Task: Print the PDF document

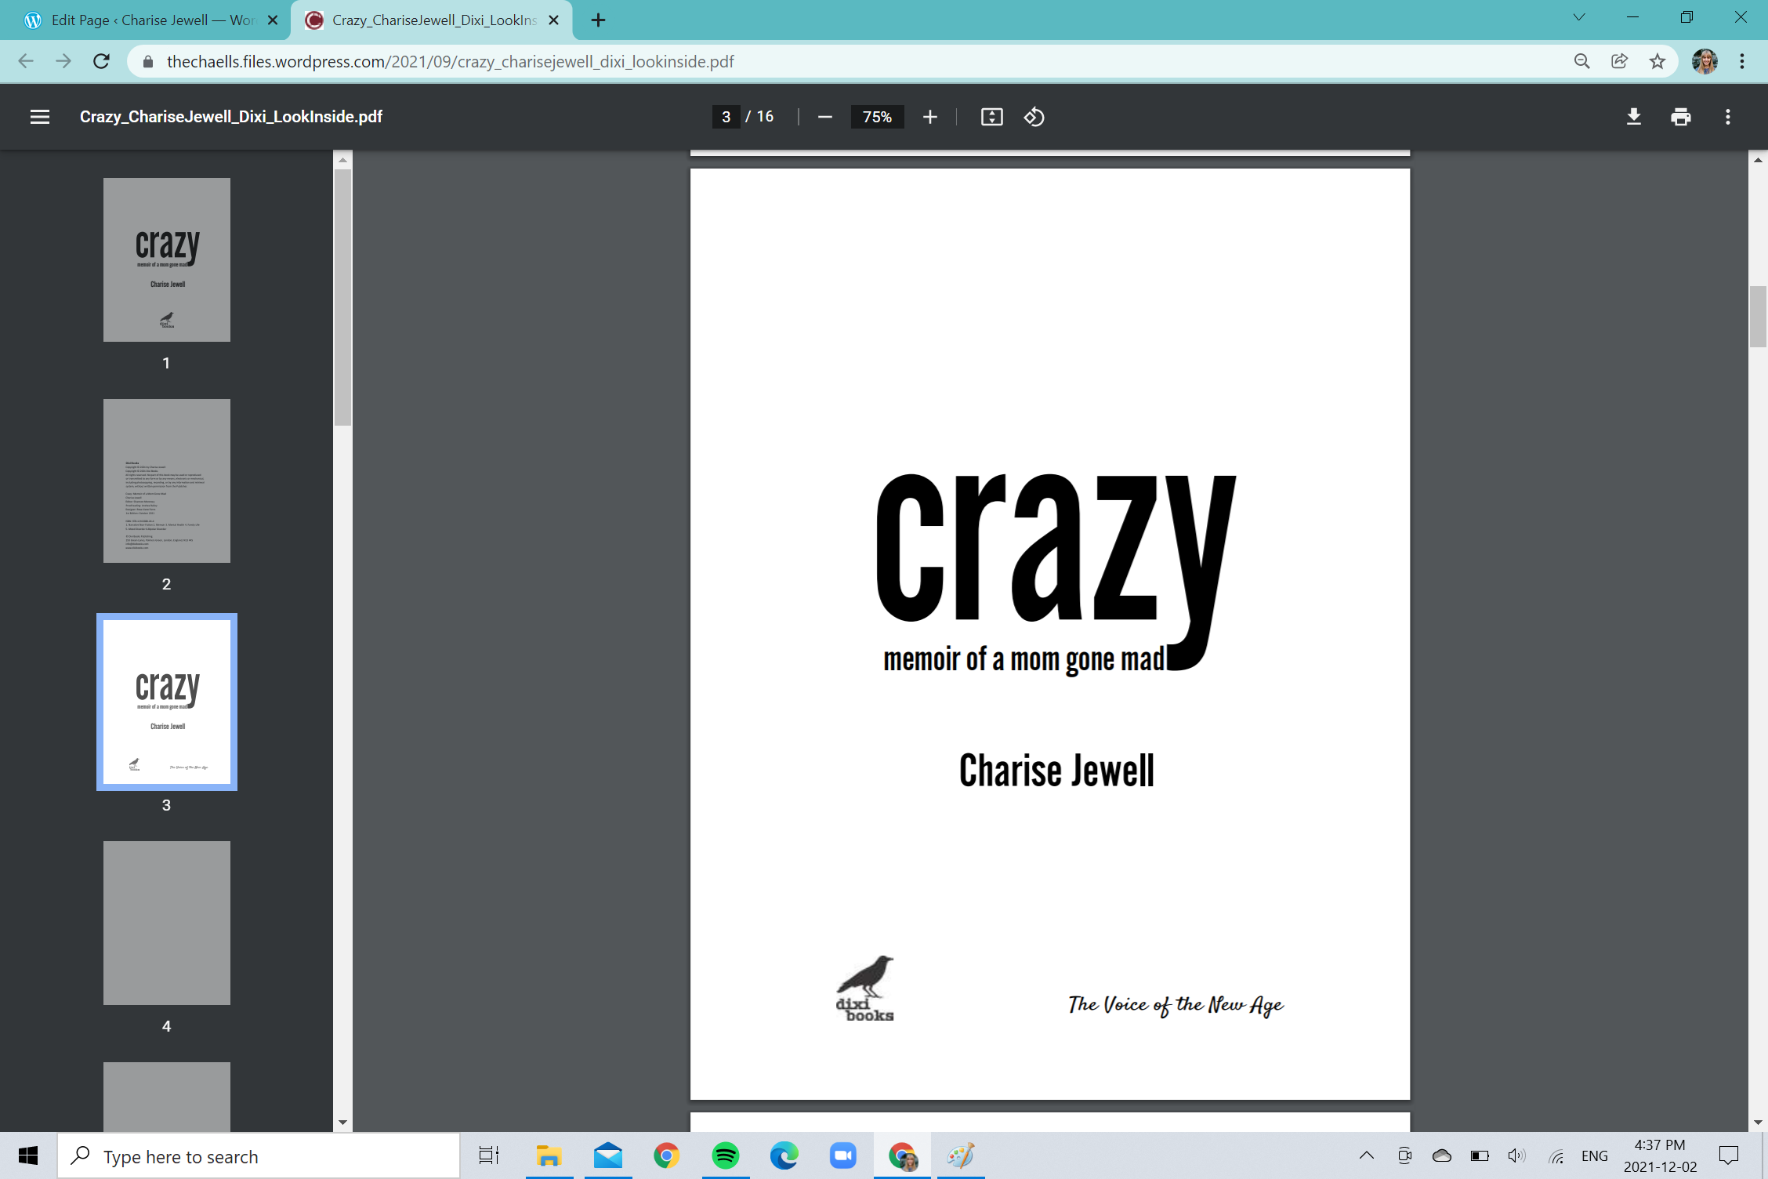Action: tap(1680, 117)
